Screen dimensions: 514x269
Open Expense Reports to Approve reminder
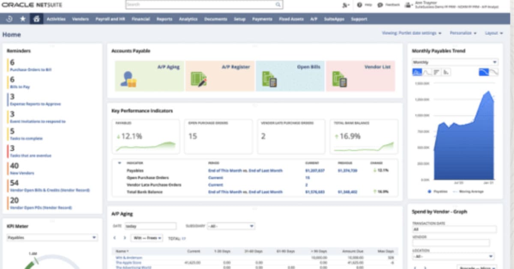[x=36, y=104]
